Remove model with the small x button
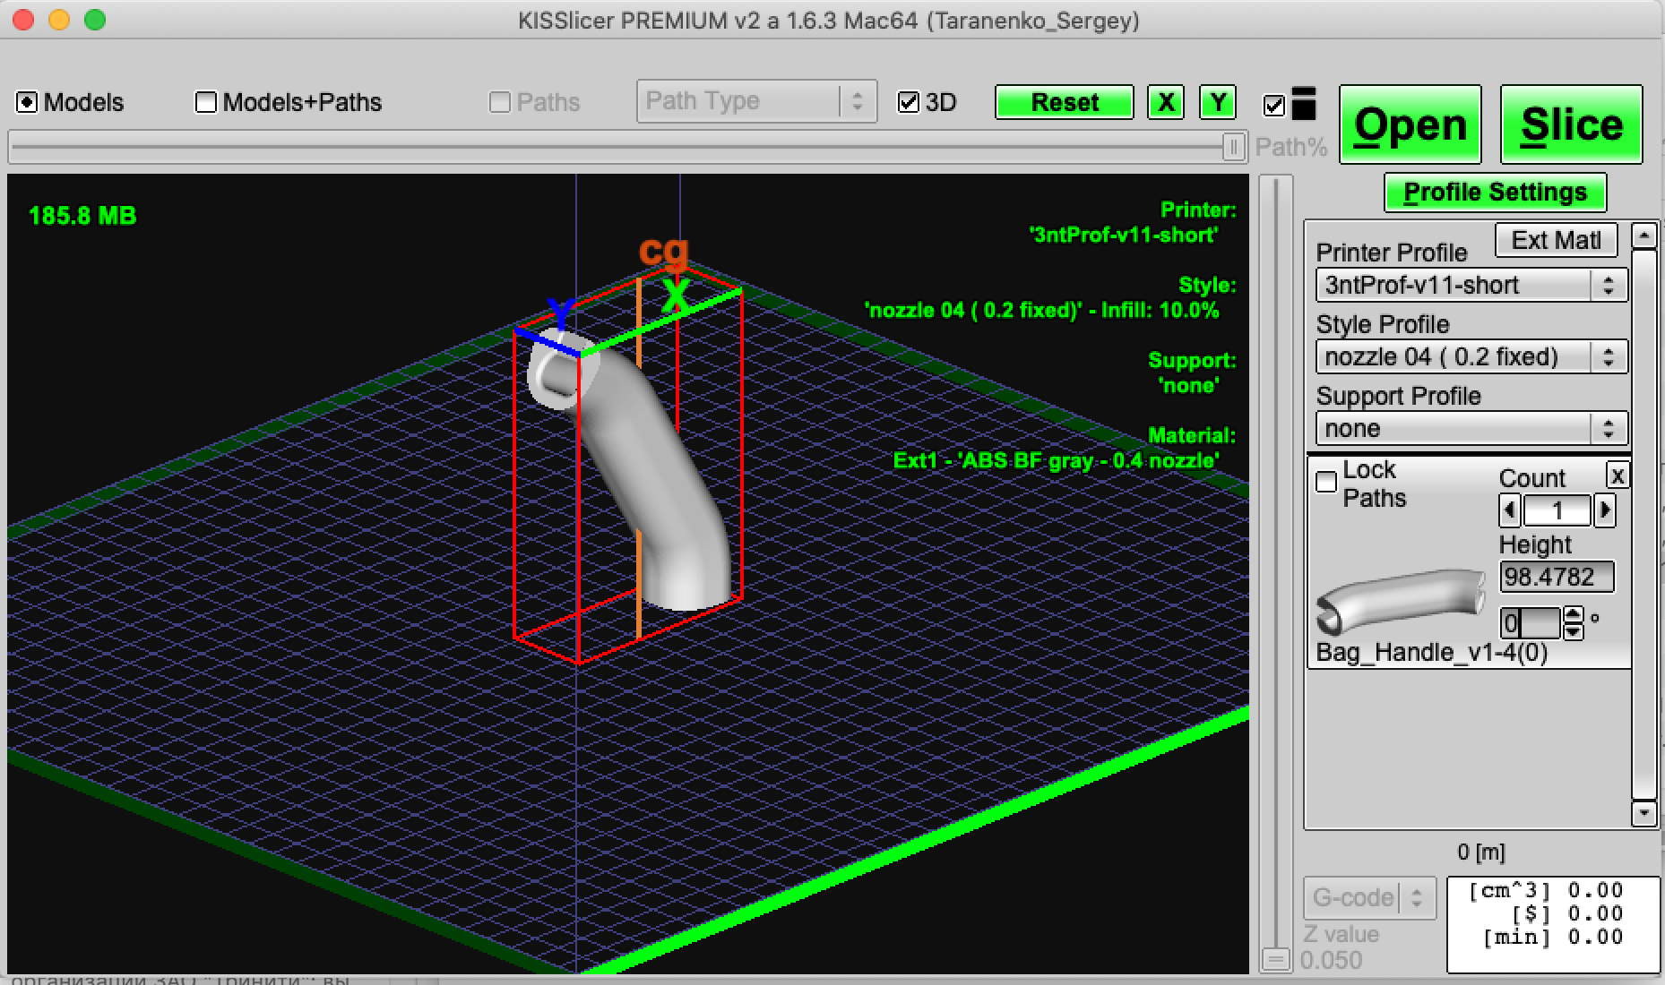Screen dimensions: 1665x985 coord(1617,475)
